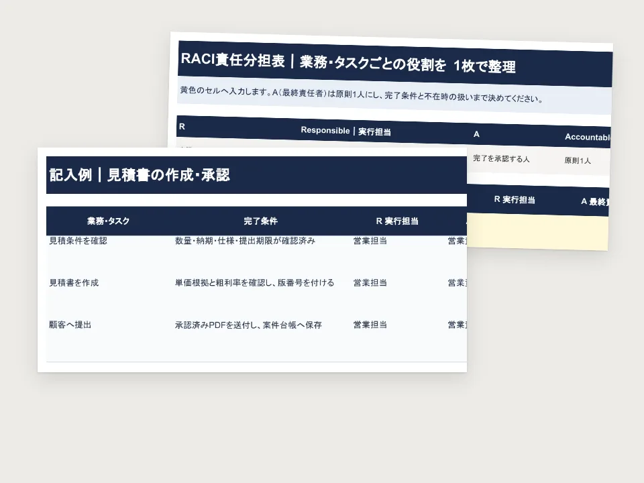Select the yellow input cell in back sheet
This screenshot has height=483, width=644.
click(537, 231)
